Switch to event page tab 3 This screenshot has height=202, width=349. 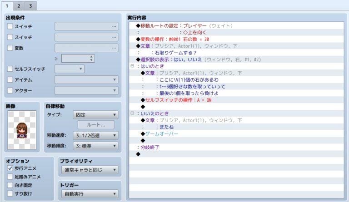30,6
